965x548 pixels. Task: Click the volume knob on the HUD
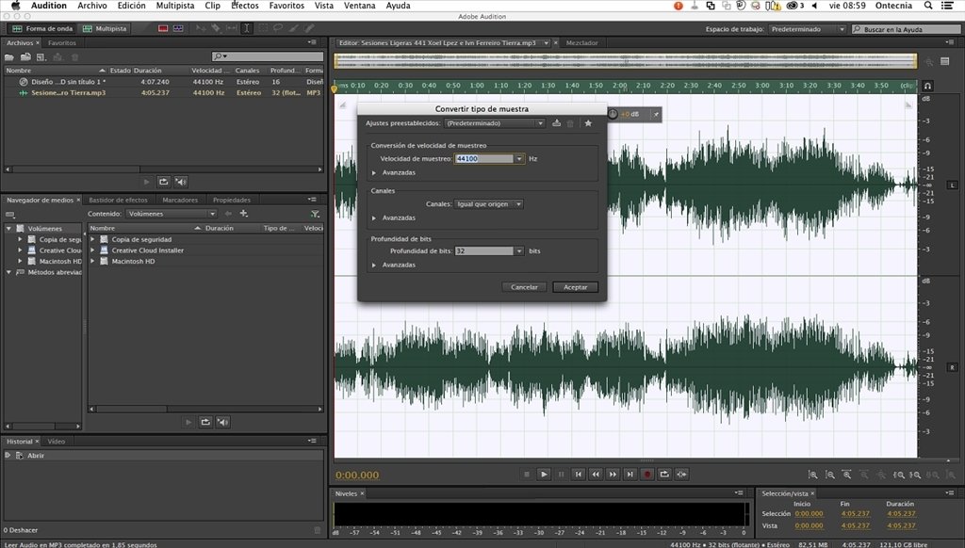pyautogui.click(x=613, y=114)
